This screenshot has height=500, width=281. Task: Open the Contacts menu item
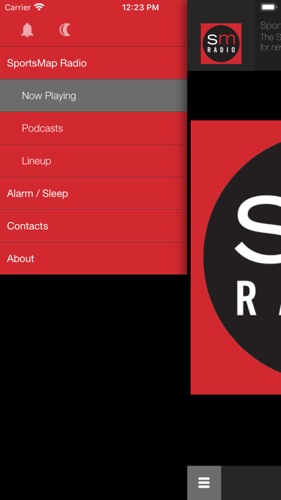(x=94, y=226)
